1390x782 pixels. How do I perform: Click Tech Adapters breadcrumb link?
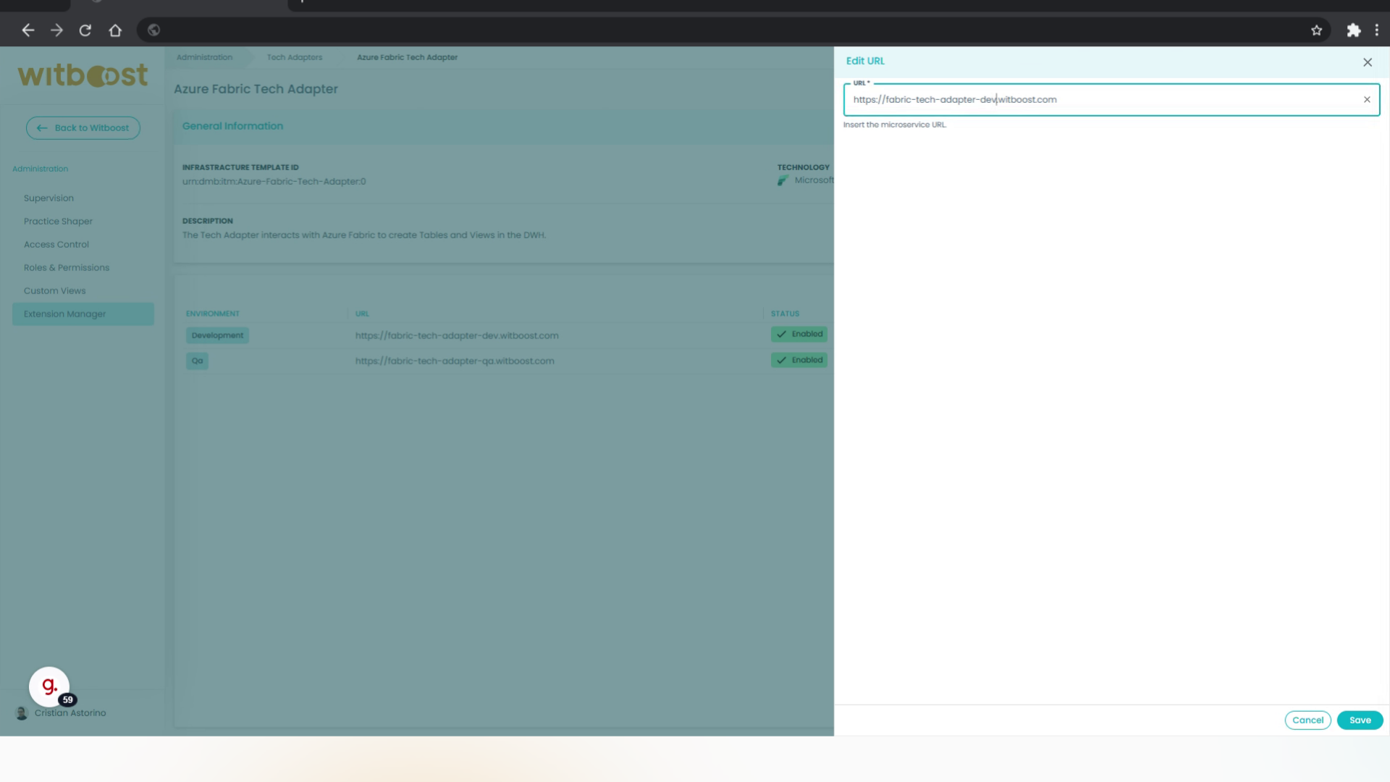point(294,57)
